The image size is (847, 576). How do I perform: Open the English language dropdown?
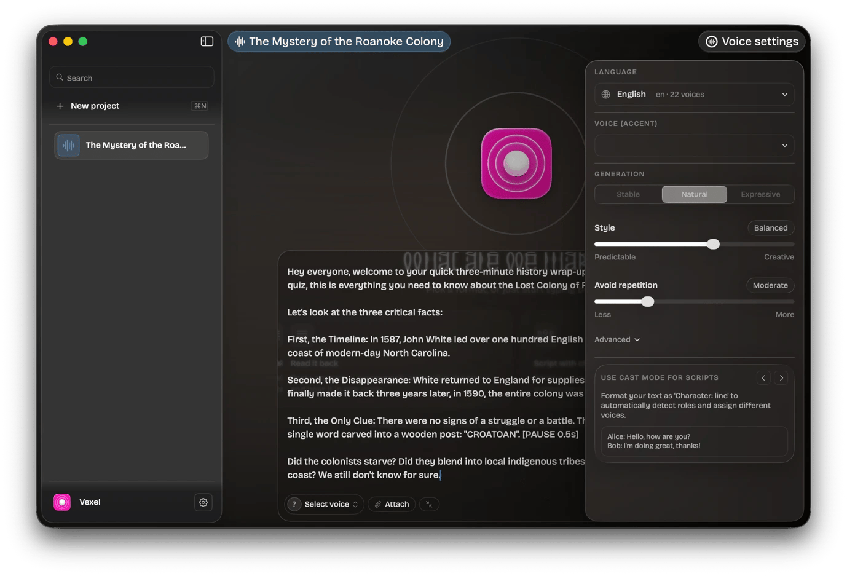tap(695, 95)
